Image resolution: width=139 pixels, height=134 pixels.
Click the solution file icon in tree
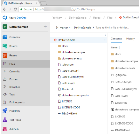[60, 95]
